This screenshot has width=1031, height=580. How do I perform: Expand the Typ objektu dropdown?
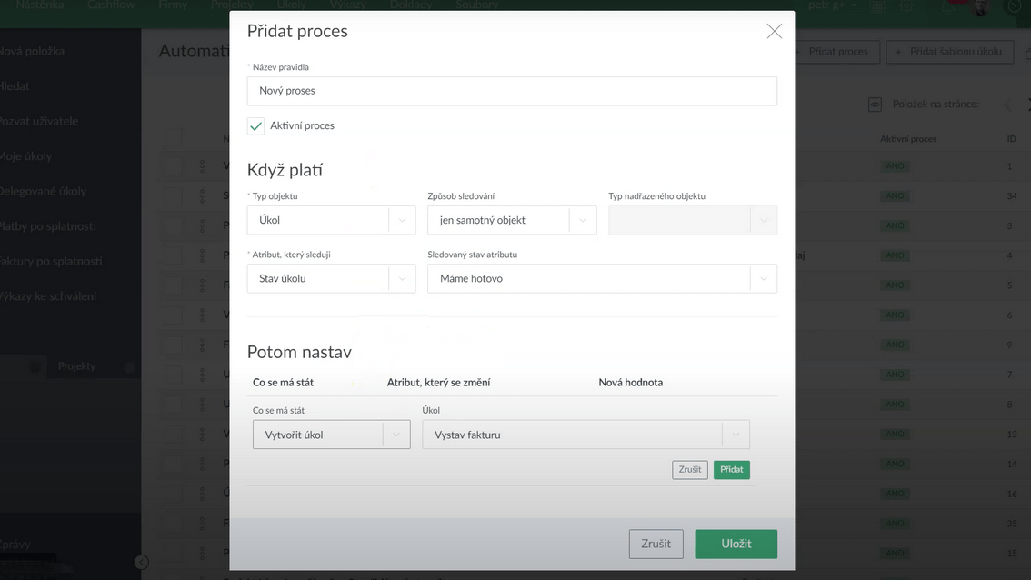(402, 220)
